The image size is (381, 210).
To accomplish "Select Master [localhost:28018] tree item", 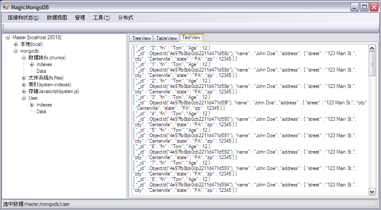I will coord(37,37).
